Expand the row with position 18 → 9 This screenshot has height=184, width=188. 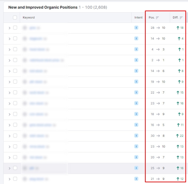pos(9,114)
